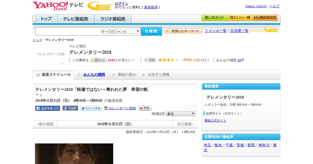Open 使い方ガイド button

tap(214, 18)
